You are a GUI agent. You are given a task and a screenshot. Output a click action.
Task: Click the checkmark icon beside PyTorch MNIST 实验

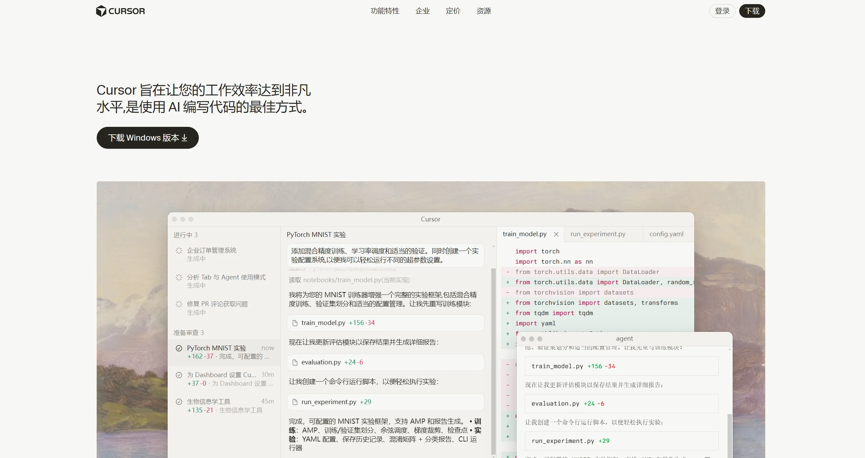pyautogui.click(x=179, y=348)
